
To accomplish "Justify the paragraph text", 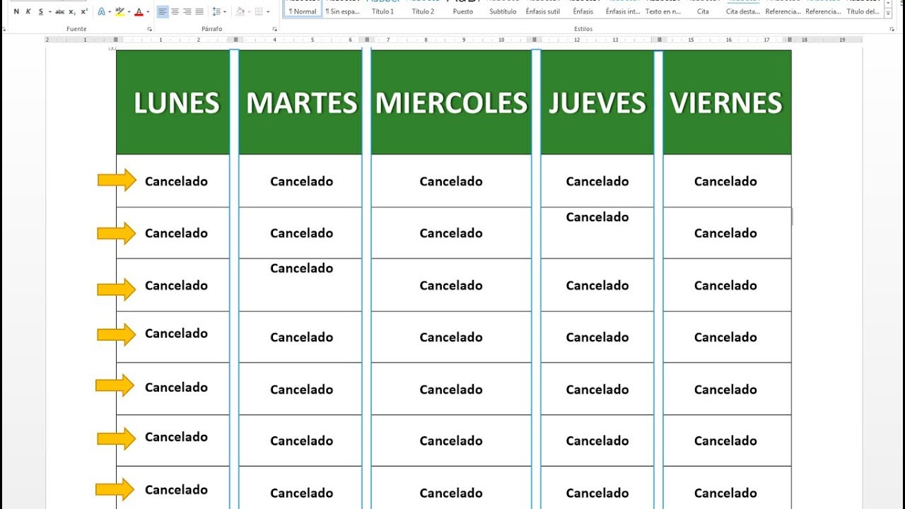I will point(199,12).
